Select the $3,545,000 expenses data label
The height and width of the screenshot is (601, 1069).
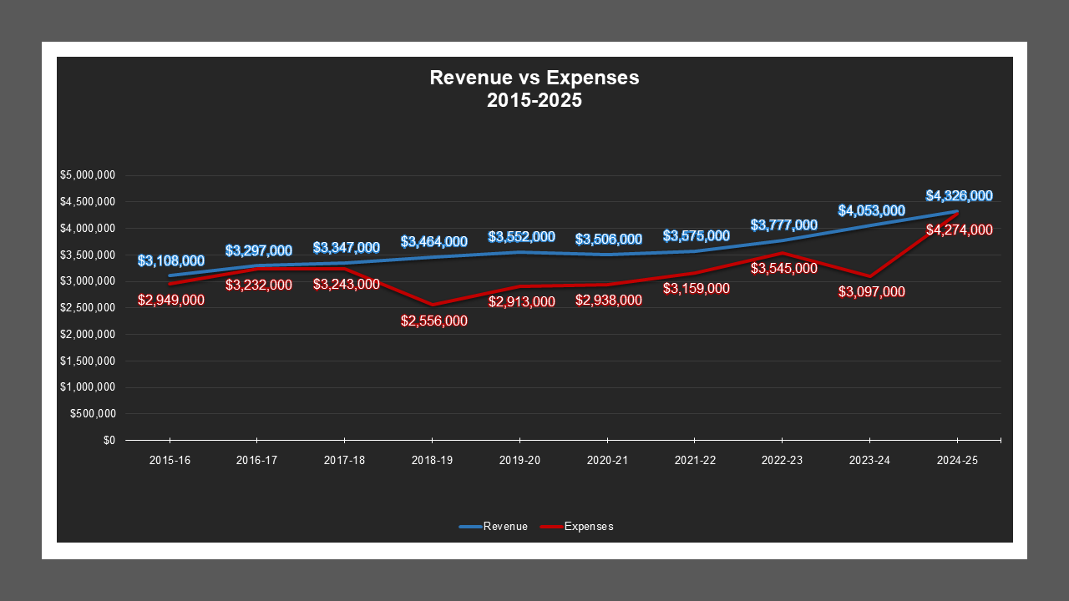click(x=783, y=269)
